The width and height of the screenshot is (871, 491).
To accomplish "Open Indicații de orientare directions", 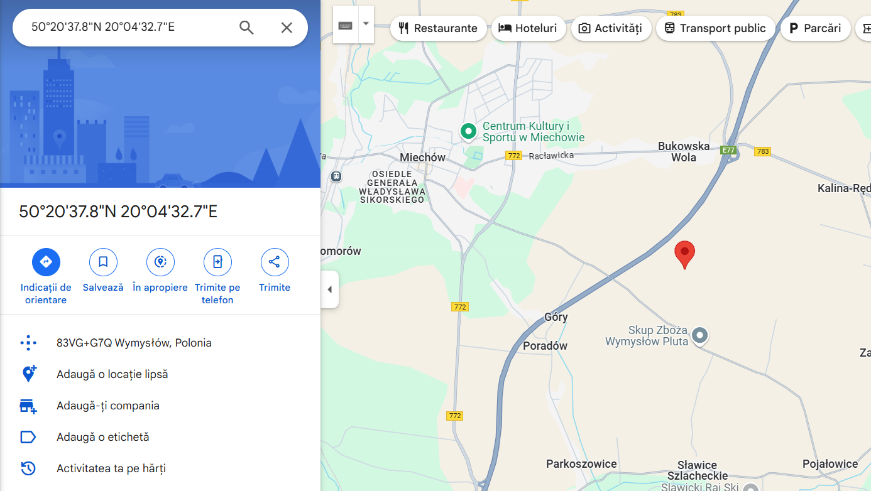I will coord(46,262).
